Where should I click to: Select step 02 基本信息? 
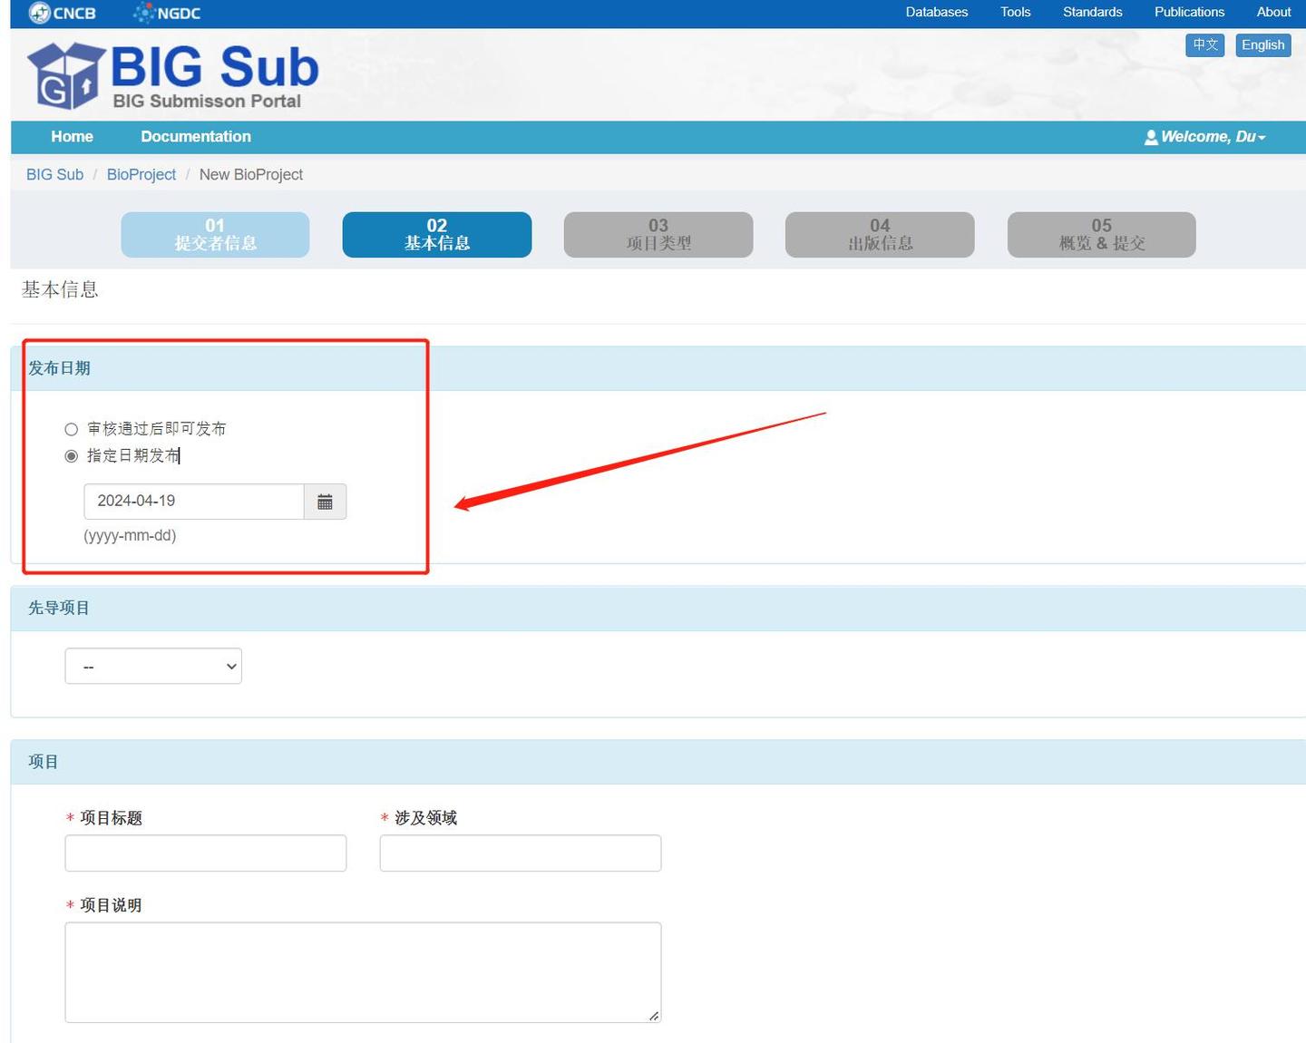tap(437, 235)
